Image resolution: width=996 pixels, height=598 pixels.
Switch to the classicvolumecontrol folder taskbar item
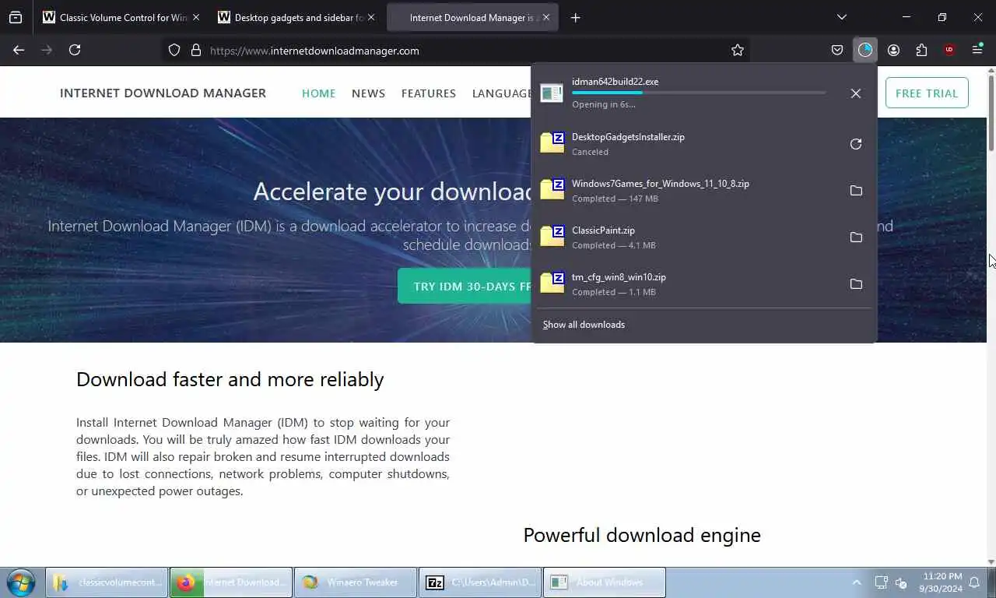tap(107, 582)
